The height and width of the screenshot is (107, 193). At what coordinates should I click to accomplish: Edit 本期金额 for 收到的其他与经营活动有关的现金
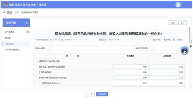click(x=130, y=78)
